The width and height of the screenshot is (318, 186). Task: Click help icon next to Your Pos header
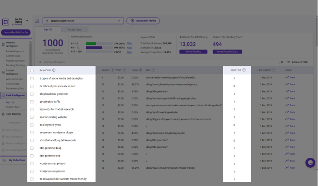tap(244, 70)
